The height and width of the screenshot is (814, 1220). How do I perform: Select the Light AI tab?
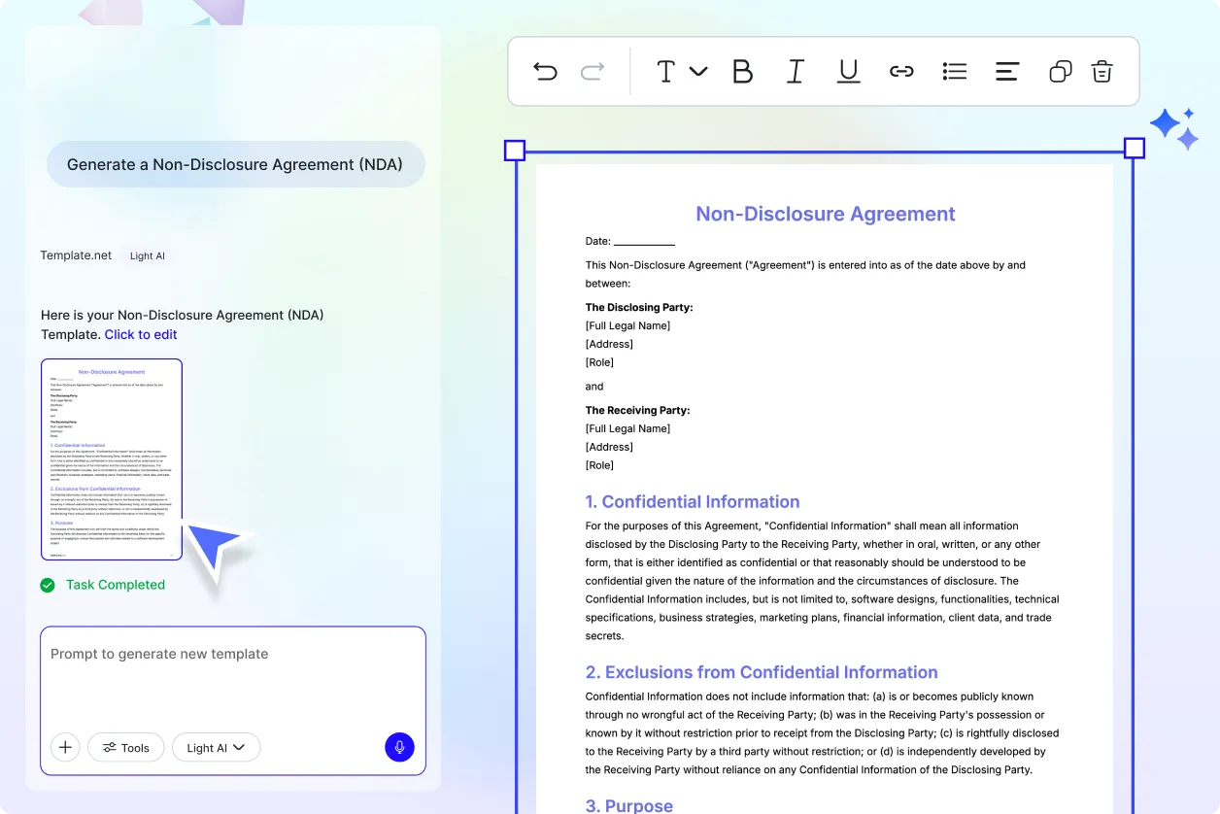(148, 255)
